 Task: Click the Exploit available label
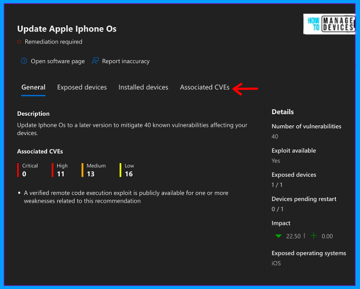294,151
